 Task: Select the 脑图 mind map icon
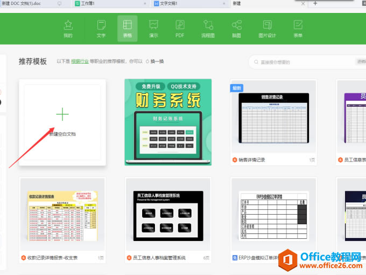pos(237,25)
